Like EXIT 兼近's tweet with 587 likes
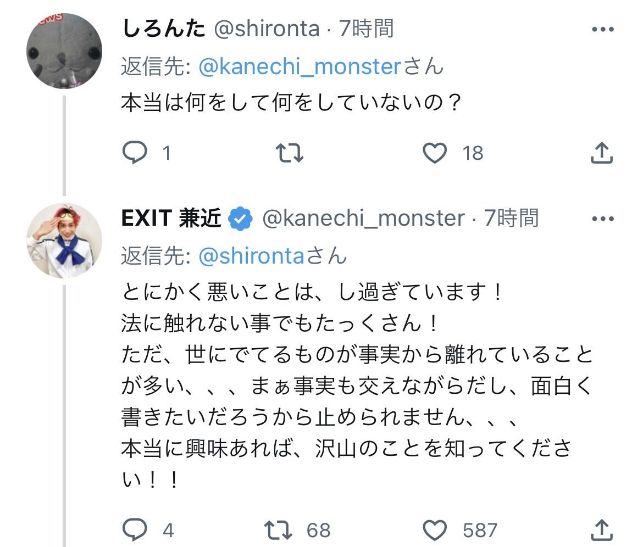643x547 pixels. [x=435, y=530]
